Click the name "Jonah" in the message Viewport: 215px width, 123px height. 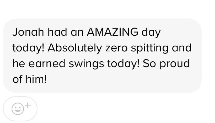click(x=28, y=32)
